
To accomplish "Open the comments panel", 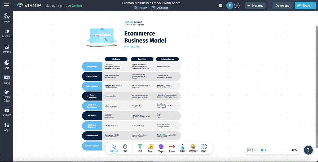I will coord(220,5).
